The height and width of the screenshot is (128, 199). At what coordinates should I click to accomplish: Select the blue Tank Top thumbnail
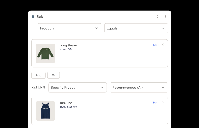coord(45,111)
